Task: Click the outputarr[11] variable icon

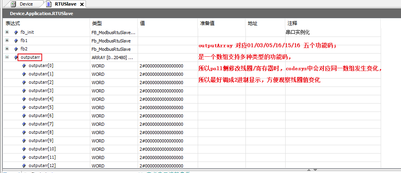Action: point(24,158)
